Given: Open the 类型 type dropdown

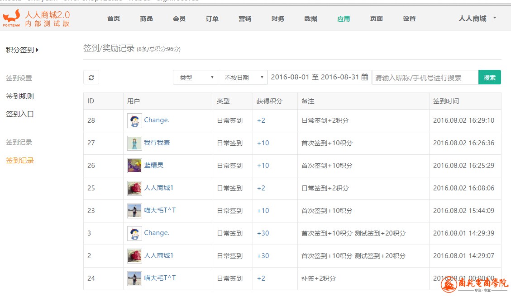Looking at the screenshot, I should (196, 78).
